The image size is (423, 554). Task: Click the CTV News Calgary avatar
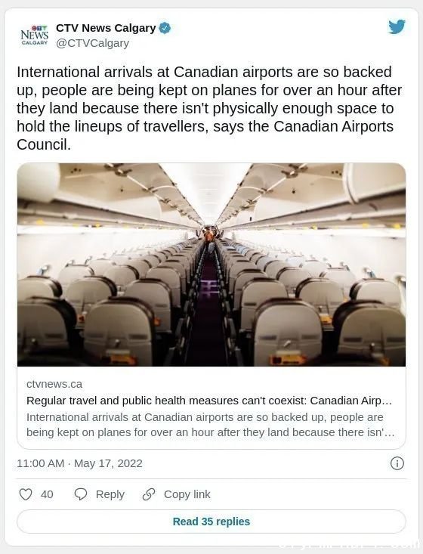pyautogui.click(x=34, y=36)
